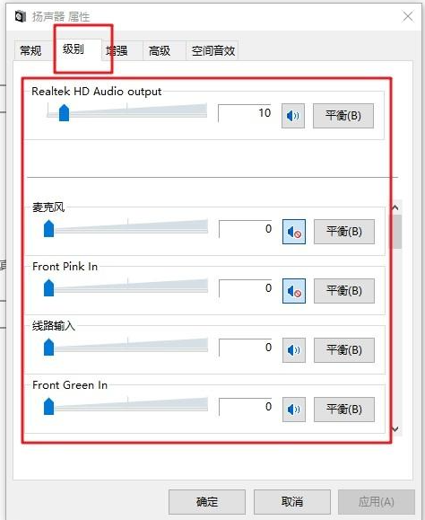Screen dimensions: 425x520
Task: Unmute the 麦克风 microphone channel
Action: pos(294,232)
